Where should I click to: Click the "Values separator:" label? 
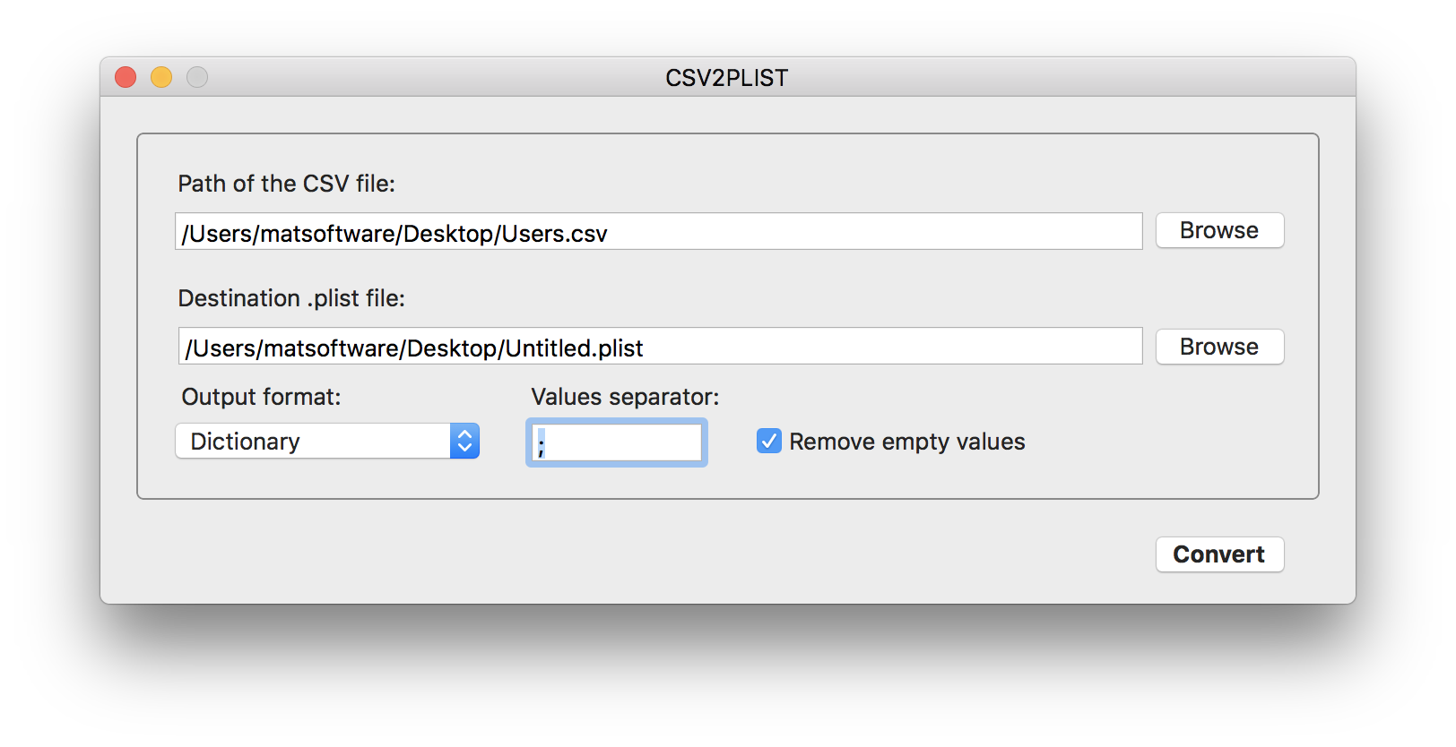click(625, 397)
